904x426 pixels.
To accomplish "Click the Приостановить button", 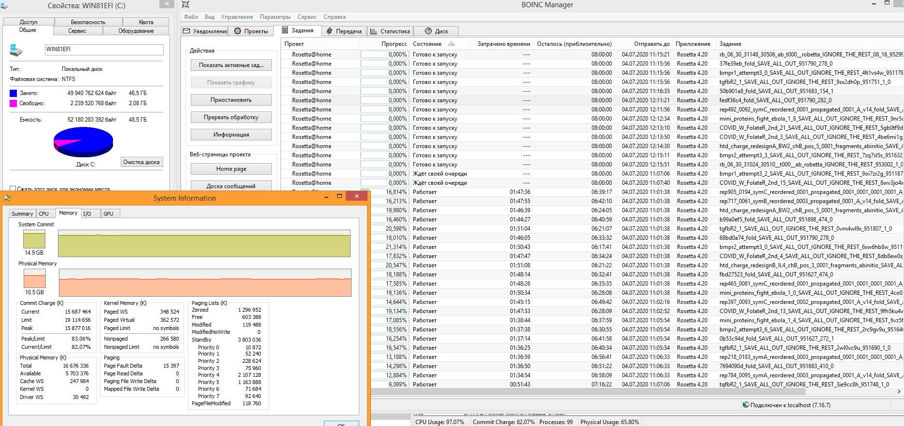I will click(x=231, y=100).
